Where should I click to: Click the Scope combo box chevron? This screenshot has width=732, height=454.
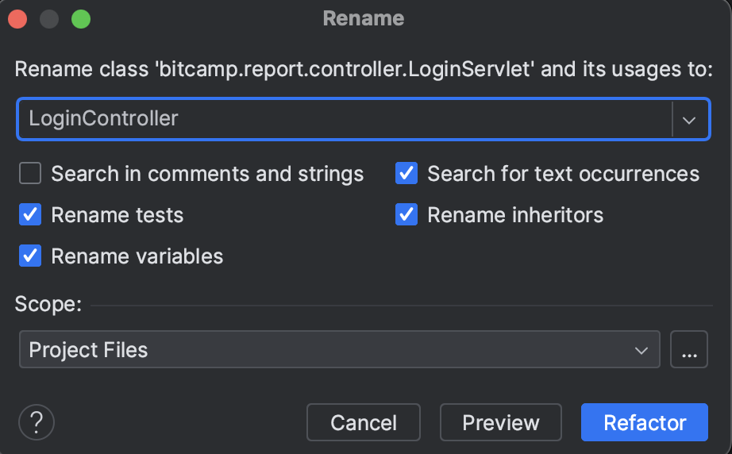point(641,350)
